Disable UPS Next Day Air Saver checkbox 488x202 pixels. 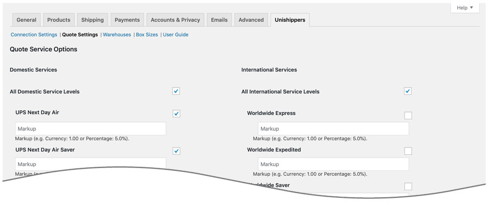click(176, 151)
